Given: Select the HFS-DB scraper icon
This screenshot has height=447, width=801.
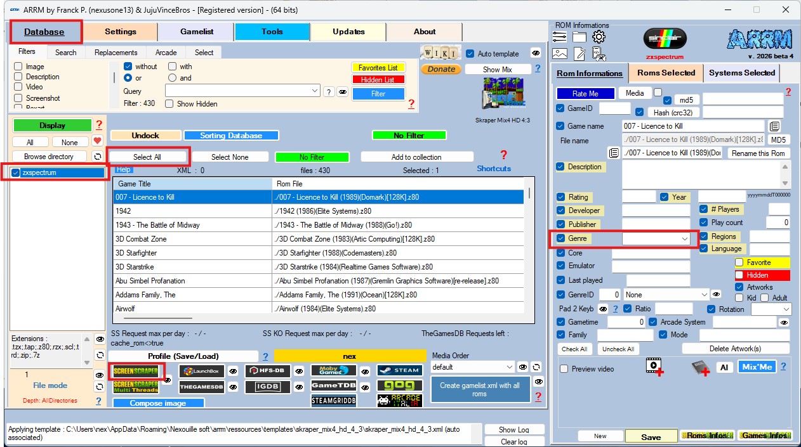Looking at the screenshot, I should click(268, 372).
